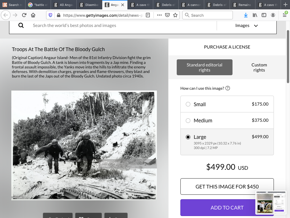Screen dimensions: 290x218
Task: Open the Firefox downloads panel
Action: click(x=246, y=15)
